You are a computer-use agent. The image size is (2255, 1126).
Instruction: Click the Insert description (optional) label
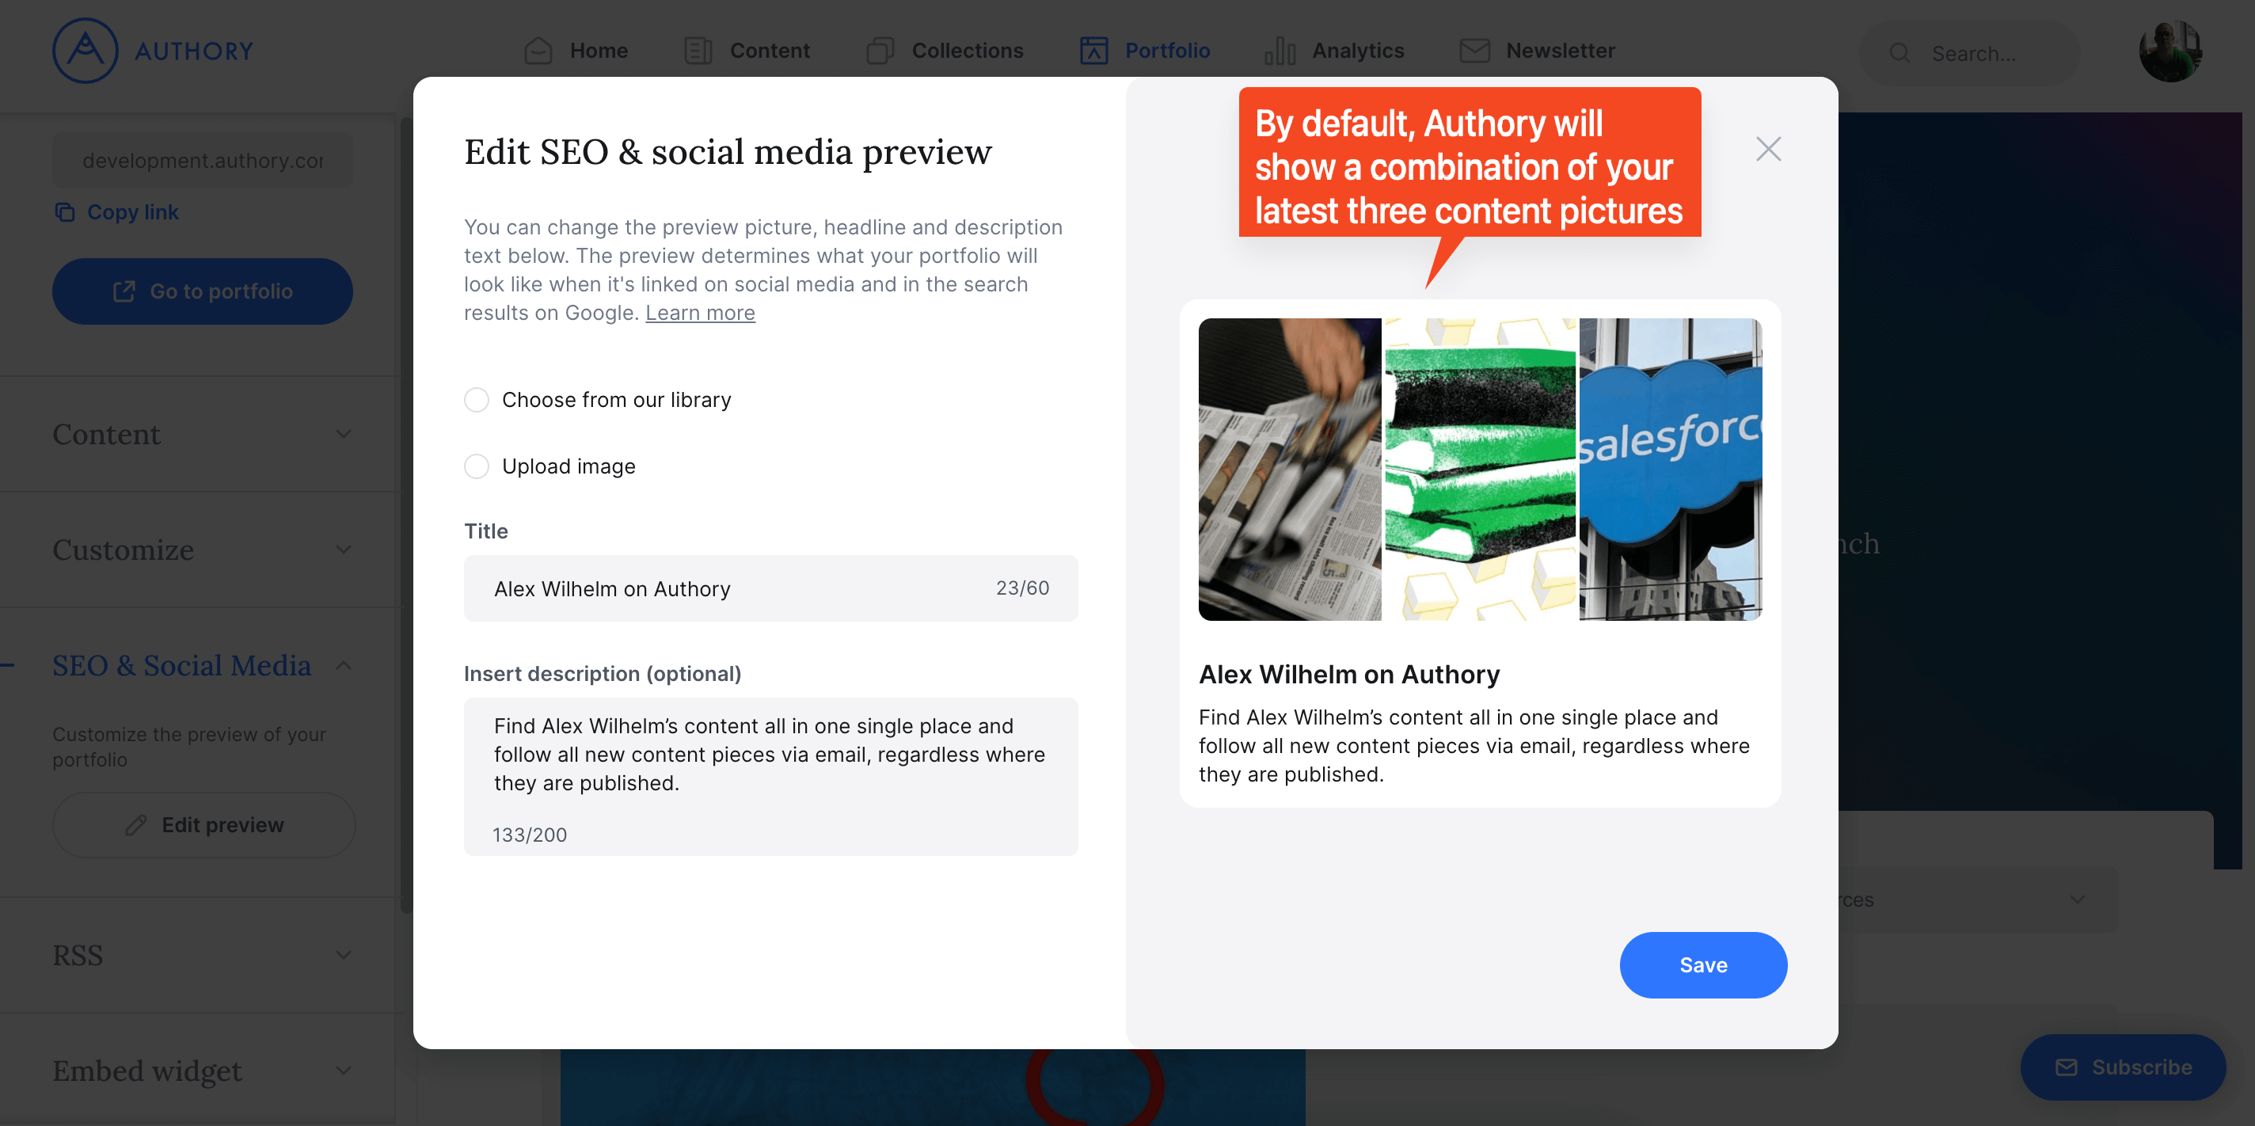(x=603, y=673)
